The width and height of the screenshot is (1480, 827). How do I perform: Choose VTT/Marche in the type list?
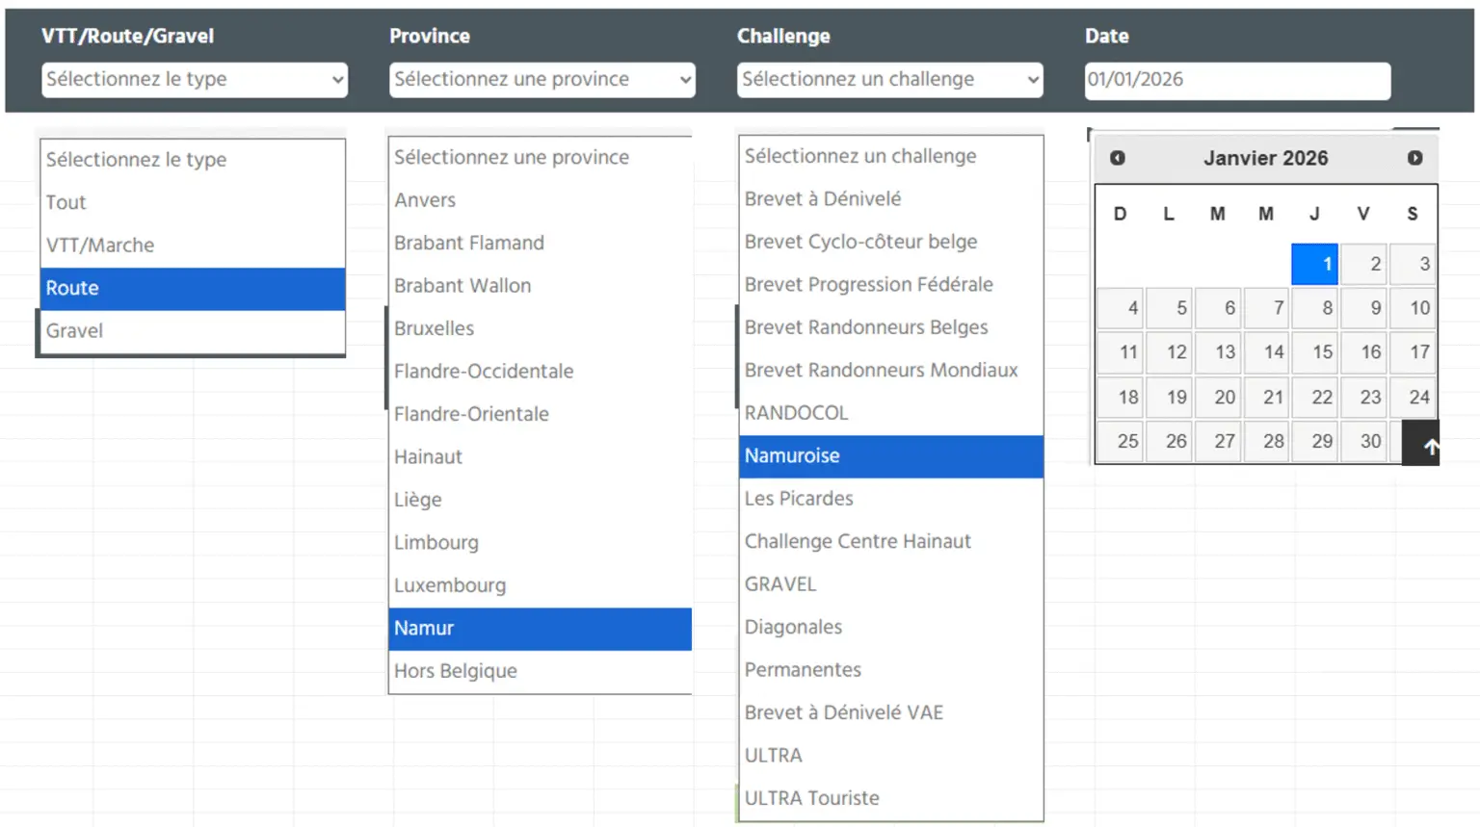point(193,246)
